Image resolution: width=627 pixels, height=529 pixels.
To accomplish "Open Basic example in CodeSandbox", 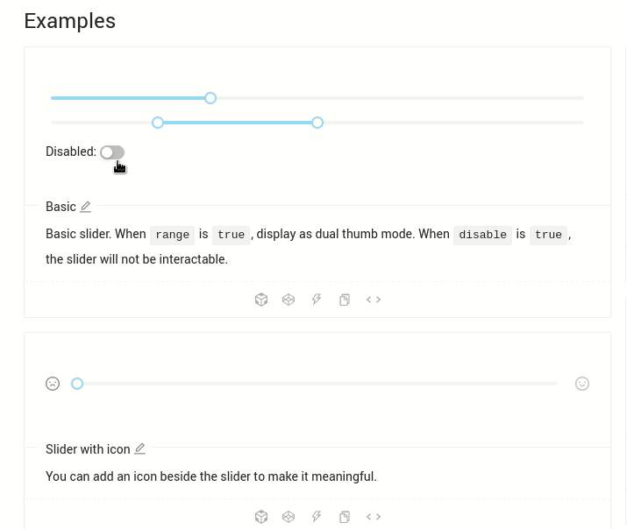I will [261, 300].
